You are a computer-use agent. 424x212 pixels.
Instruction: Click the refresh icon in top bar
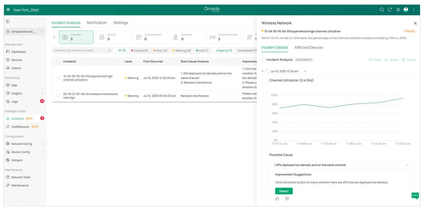click(390, 10)
